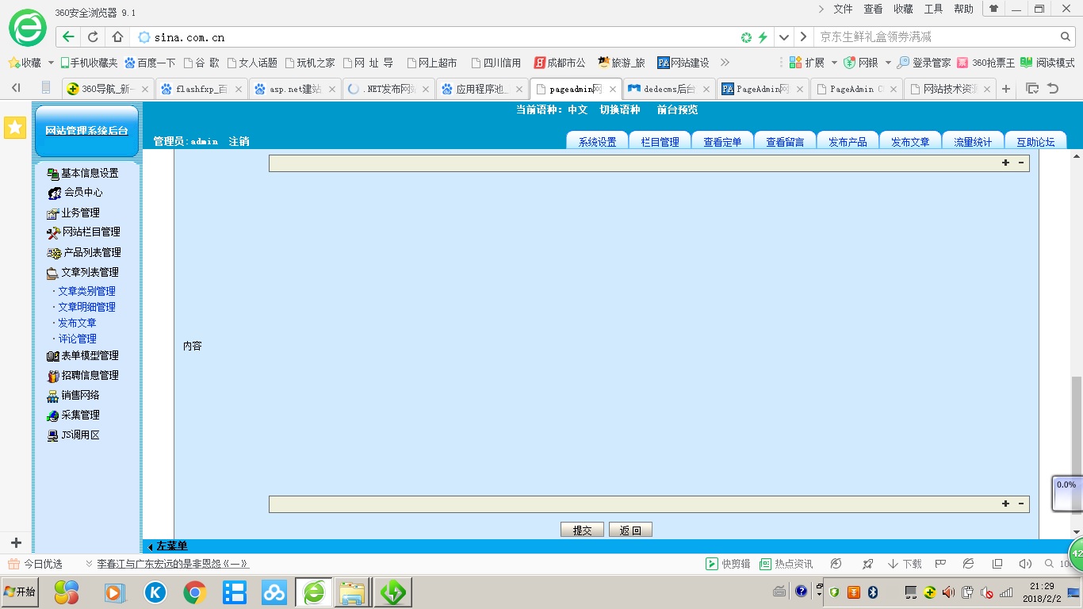Open 文章类别管理 link in sidebar
Image resolution: width=1083 pixels, height=609 pixels.
click(x=86, y=291)
